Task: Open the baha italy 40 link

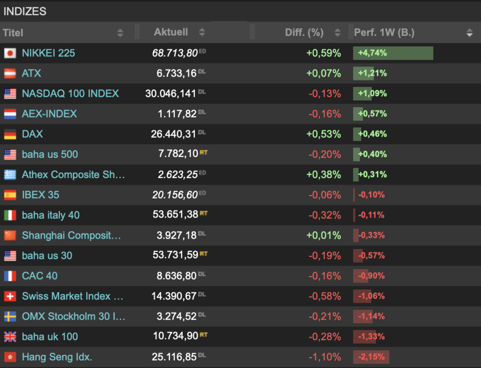Action: coord(51,215)
